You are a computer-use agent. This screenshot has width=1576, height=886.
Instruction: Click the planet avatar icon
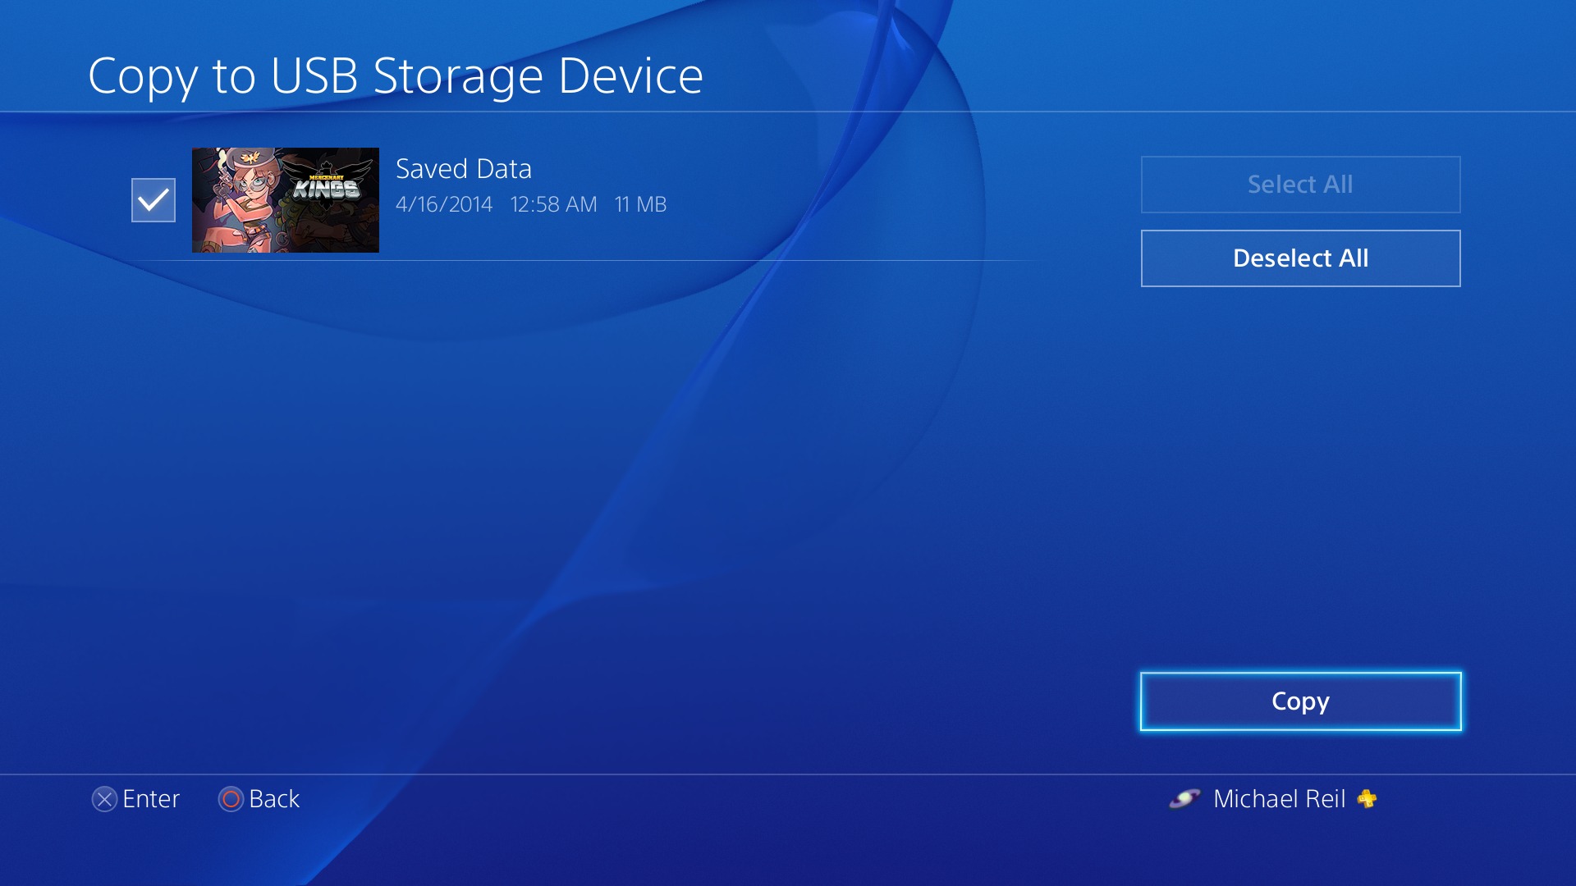tap(1184, 798)
